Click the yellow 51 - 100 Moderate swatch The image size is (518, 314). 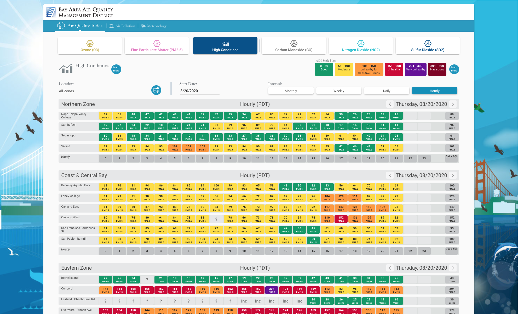tap(344, 69)
